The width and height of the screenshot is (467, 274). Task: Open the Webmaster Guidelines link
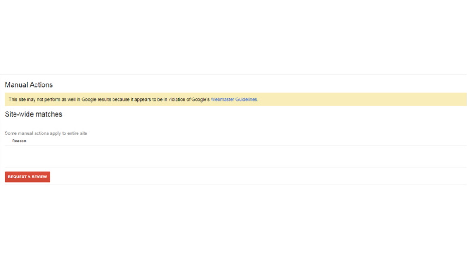(234, 99)
